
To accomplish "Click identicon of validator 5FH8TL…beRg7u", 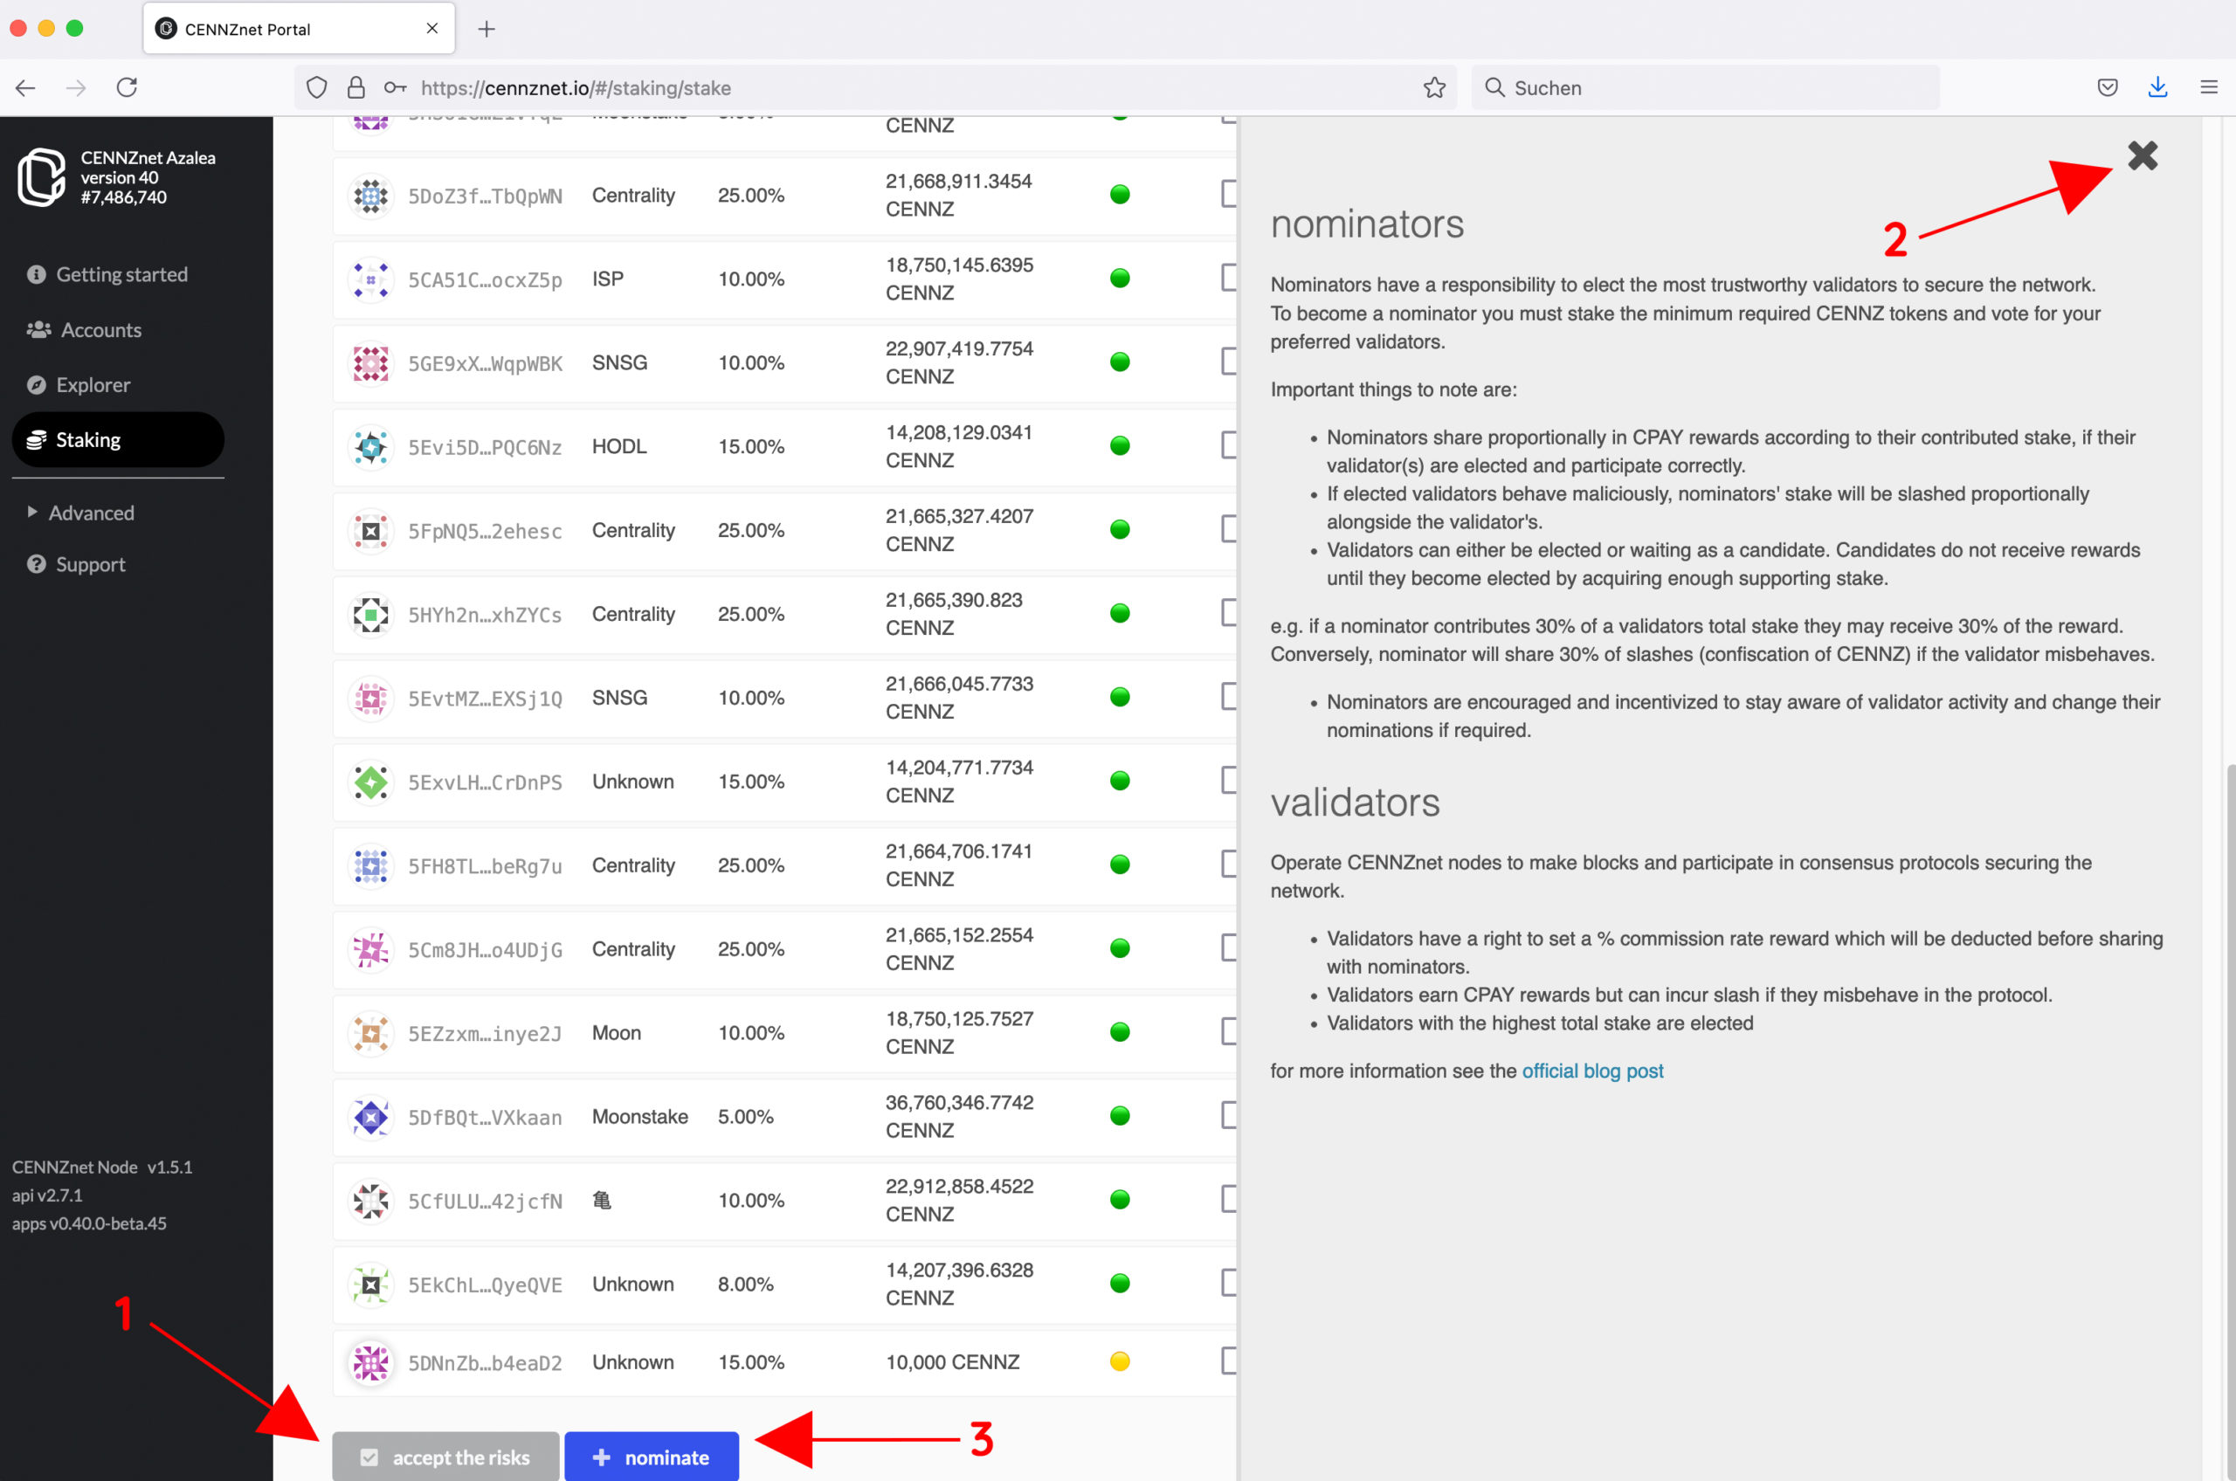I will (x=370, y=865).
